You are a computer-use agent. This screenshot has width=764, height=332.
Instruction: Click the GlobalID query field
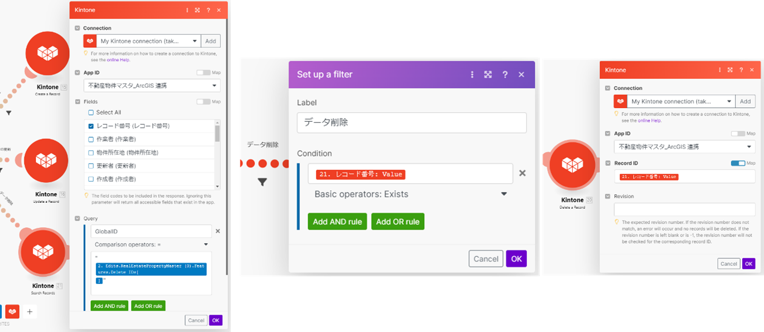151,232
